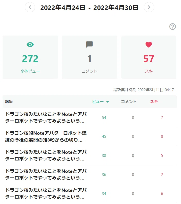Click the 記事 column header
The height and width of the screenshot is (204, 181).
click(9, 101)
